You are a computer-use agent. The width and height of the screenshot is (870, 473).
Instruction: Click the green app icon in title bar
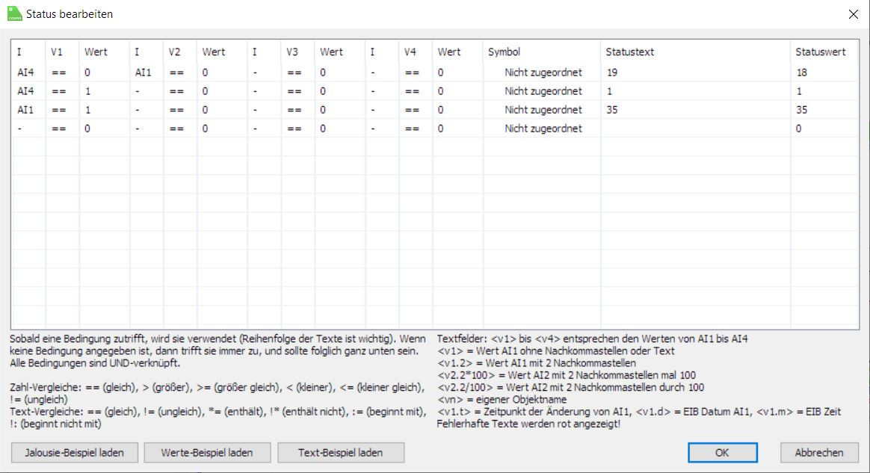[x=14, y=14]
